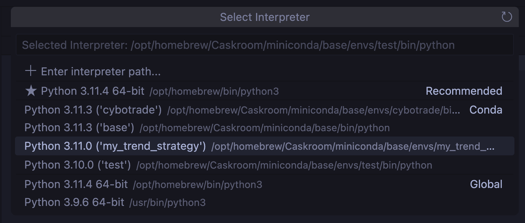Refresh the interpreter list
This screenshot has width=525, height=223.
[x=506, y=17]
